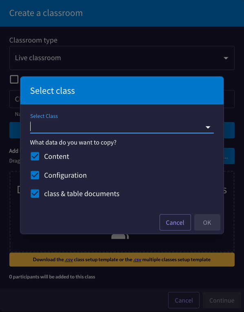Open the .csv multiple classes template link
The image size is (244, 312).
point(137,260)
